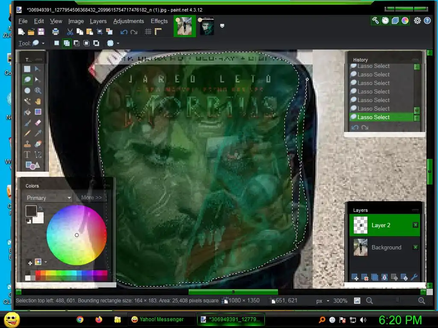Viewport: 438px width, 328px height.
Task: Toggle rulers display
Action: click(x=158, y=32)
